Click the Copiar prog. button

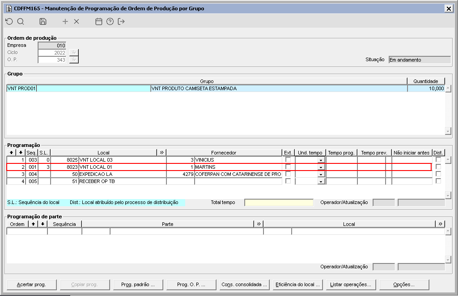click(85, 285)
